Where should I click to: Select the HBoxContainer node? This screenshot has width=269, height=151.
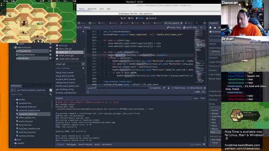(x=24, y=47)
